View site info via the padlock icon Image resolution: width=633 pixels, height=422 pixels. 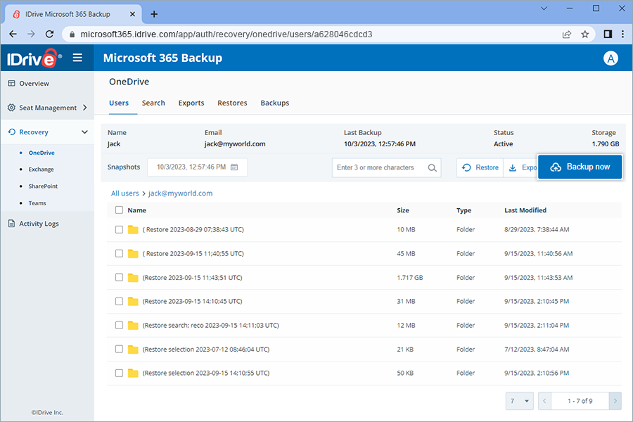[72, 34]
